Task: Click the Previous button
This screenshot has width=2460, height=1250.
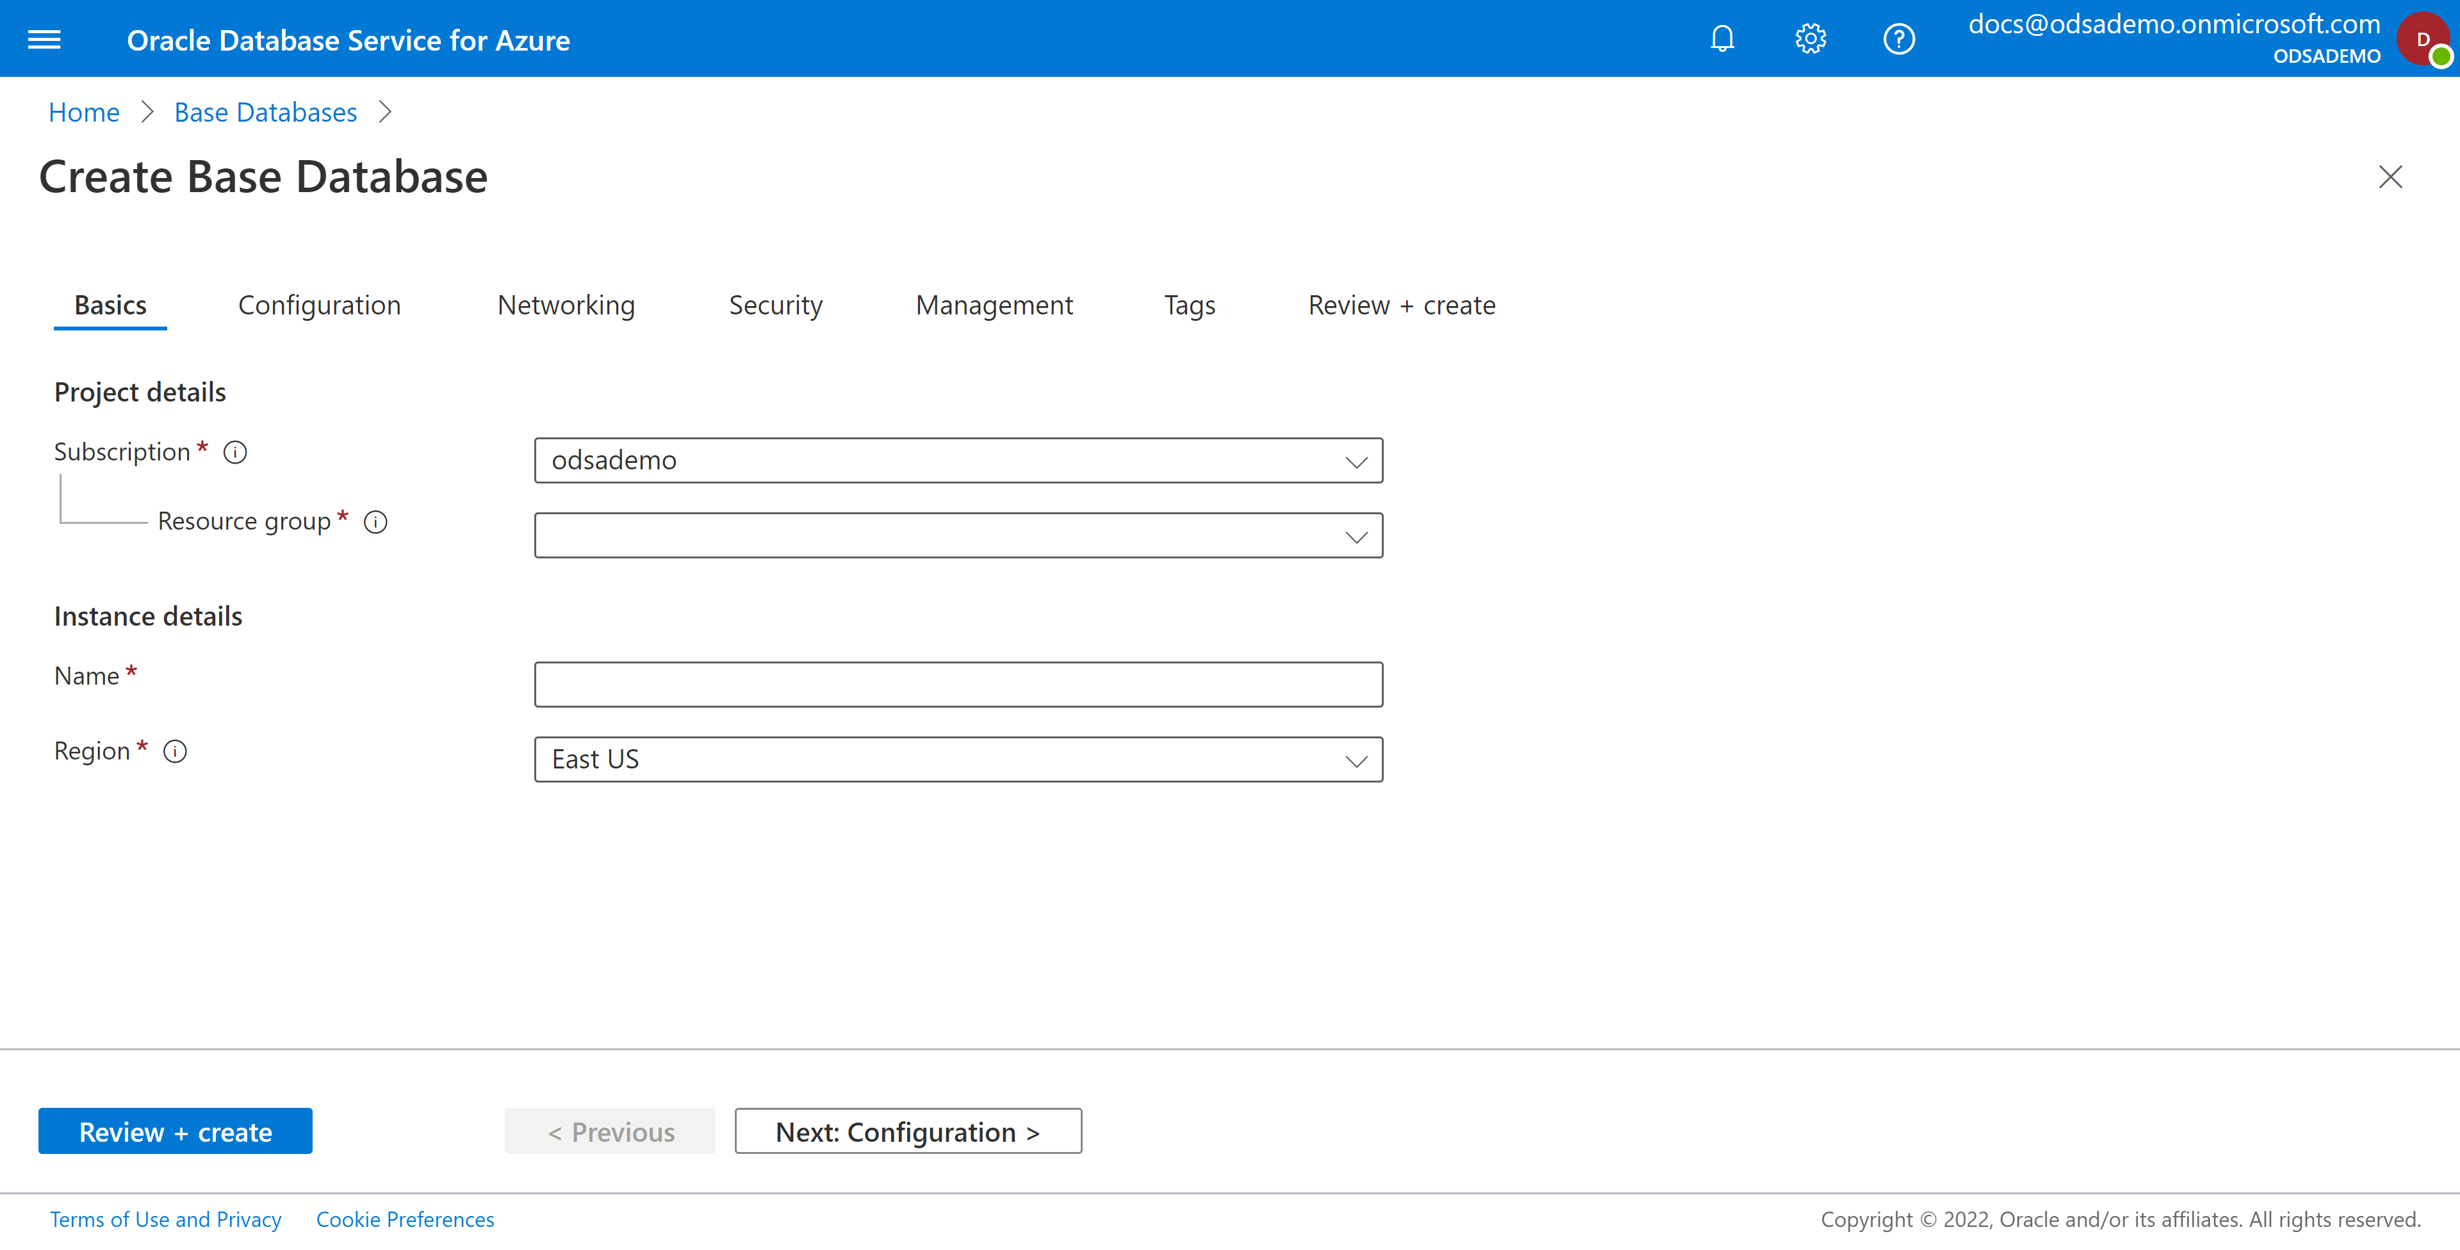Action: click(609, 1132)
